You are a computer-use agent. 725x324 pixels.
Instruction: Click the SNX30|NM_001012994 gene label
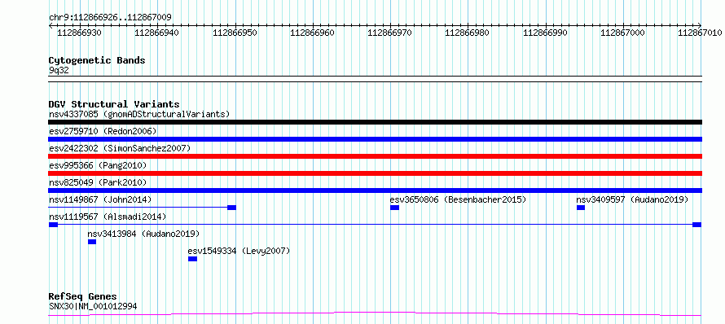point(93,306)
